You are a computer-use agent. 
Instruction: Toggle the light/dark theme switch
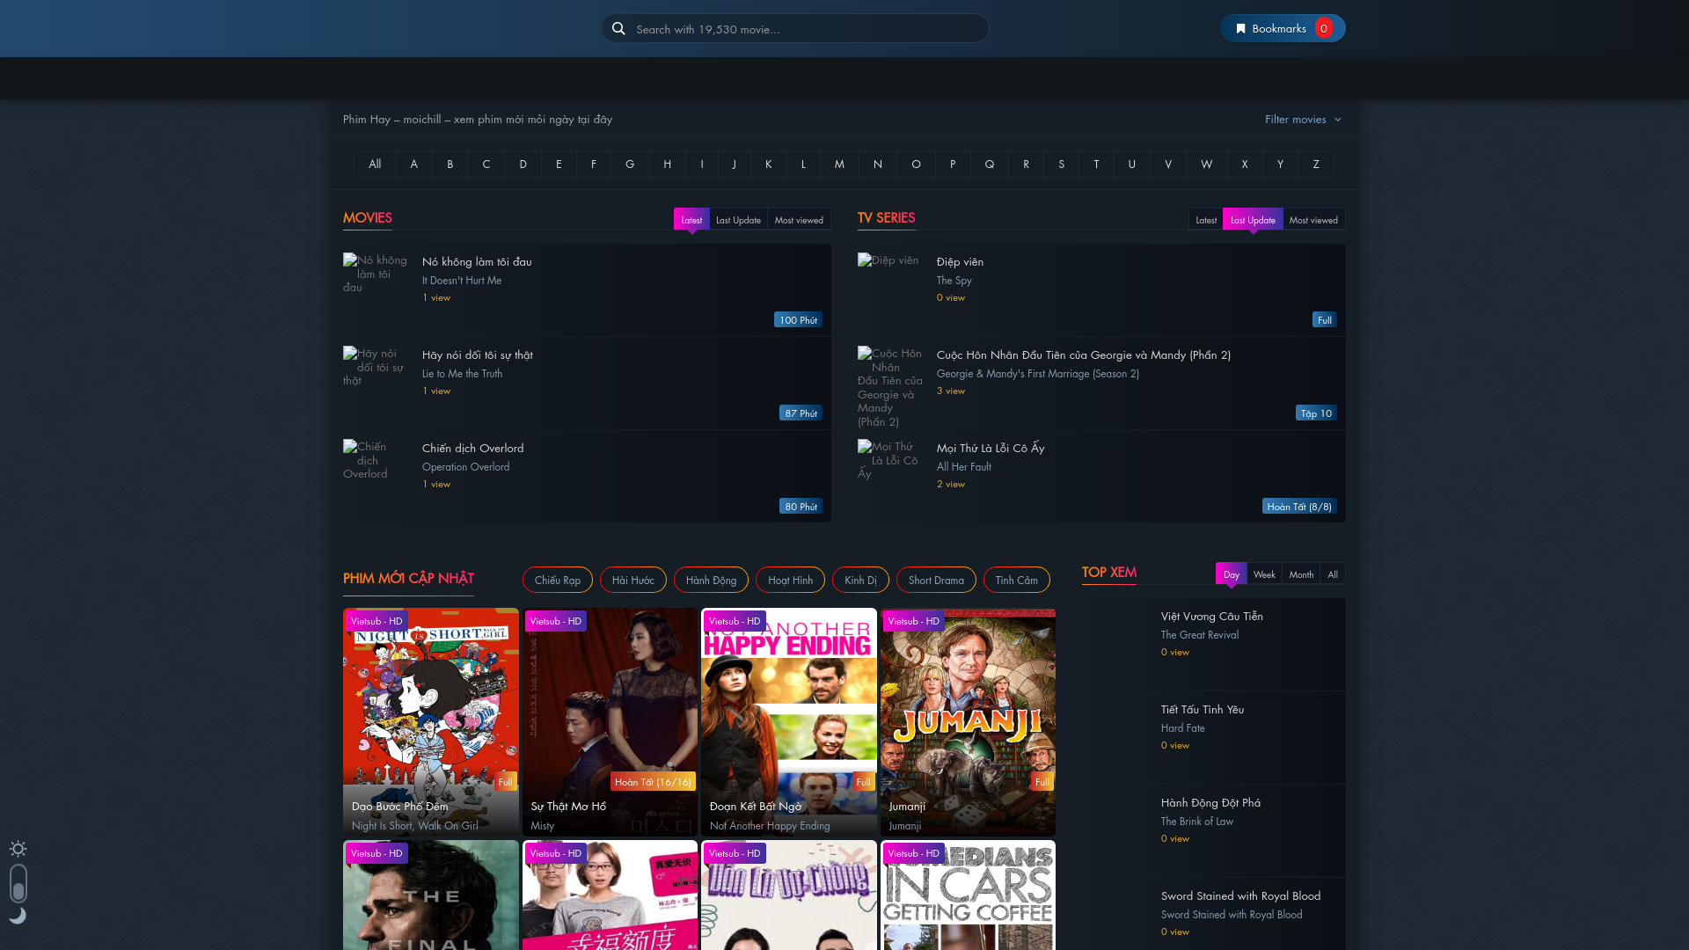click(18, 883)
